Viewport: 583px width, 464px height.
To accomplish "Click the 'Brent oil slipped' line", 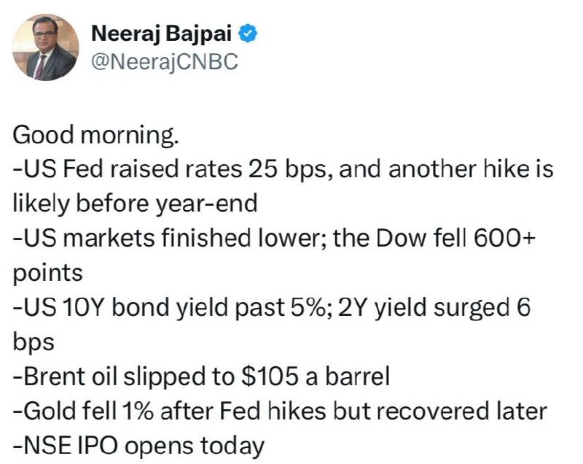I will (201, 377).
